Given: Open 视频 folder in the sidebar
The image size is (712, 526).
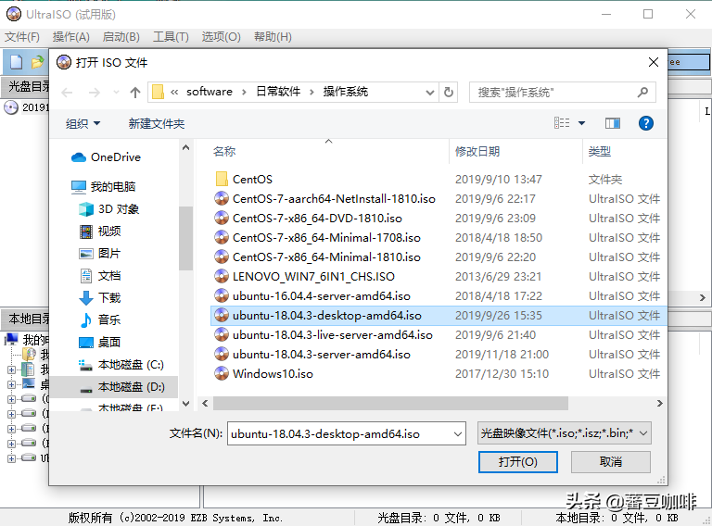Looking at the screenshot, I should pyautogui.click(x=100, y=232).
